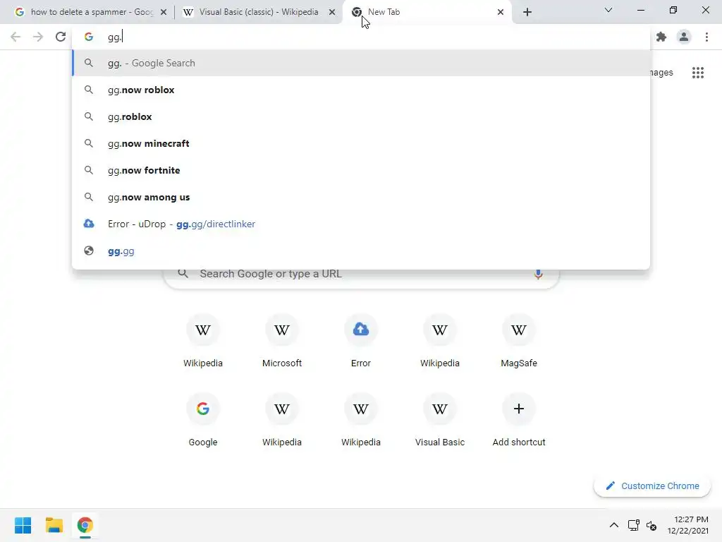The width and height of the screenshot is (722, 542).
Task: Close the New Tab tab
Action: [x=500, y=13]
